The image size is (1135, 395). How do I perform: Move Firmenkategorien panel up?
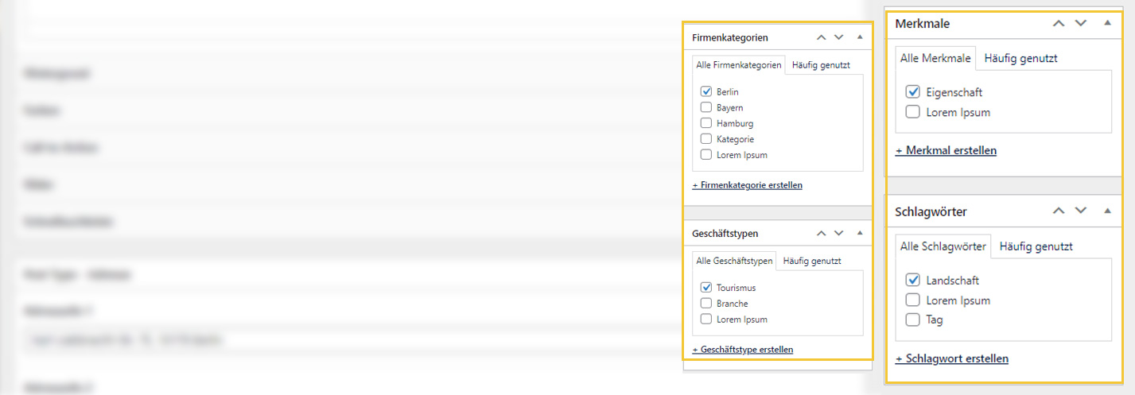[x=821, y=37]
